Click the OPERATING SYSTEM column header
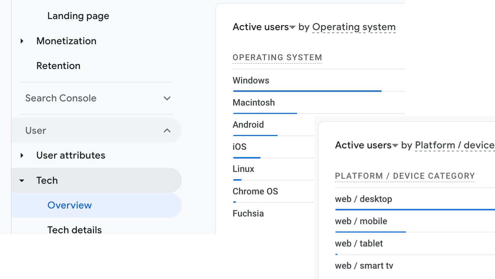495x279 pixels. pos(277,58)
